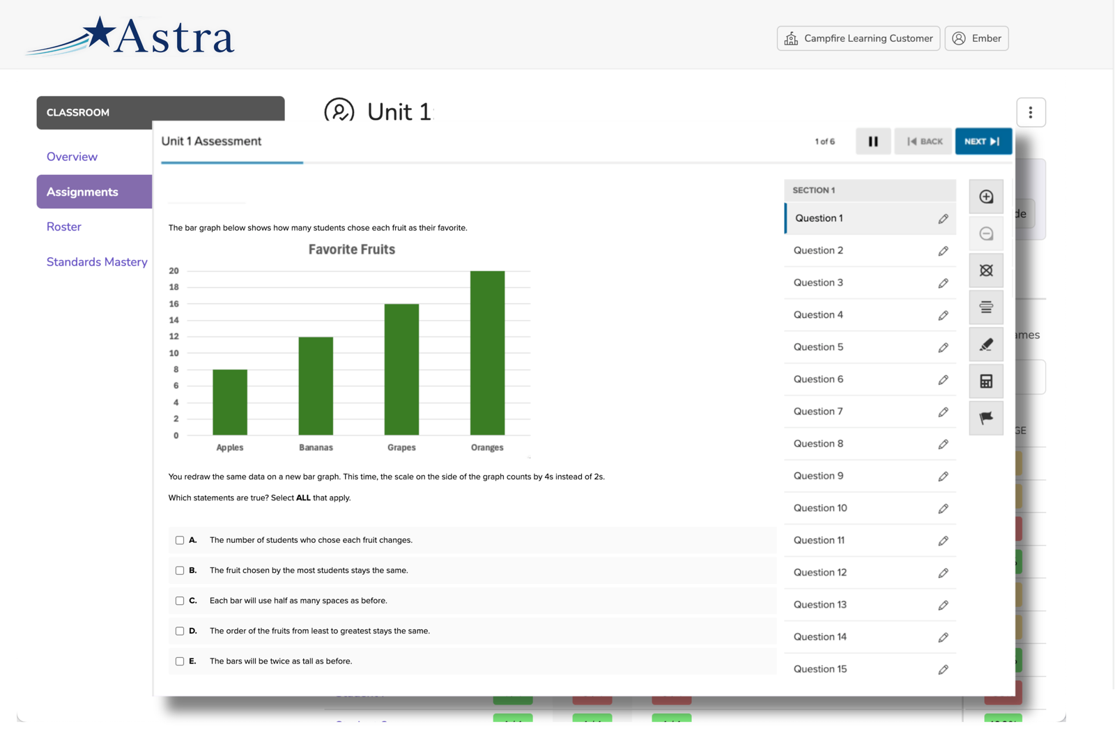Click the pencil icon beside Question 11
The image size is (1115, 731).
[943, 541]
